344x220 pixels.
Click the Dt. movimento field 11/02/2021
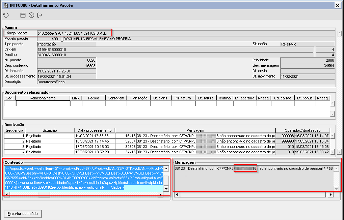tap(308, 76)
